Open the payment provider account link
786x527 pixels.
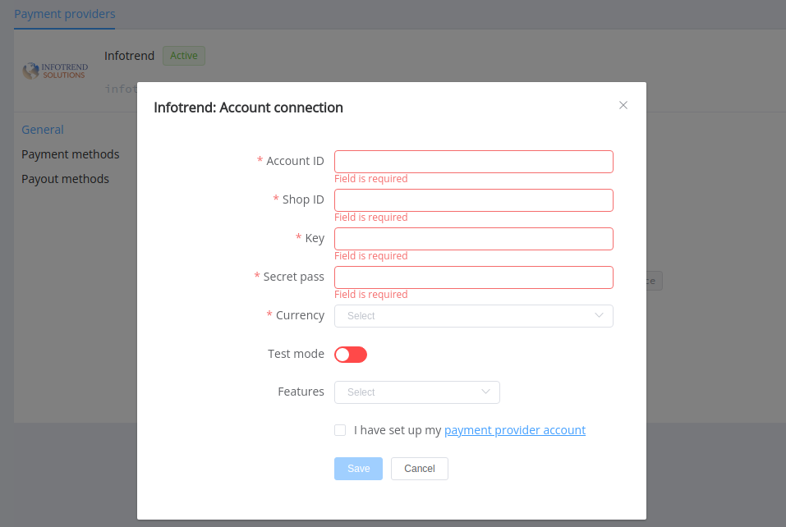(515, 430)
